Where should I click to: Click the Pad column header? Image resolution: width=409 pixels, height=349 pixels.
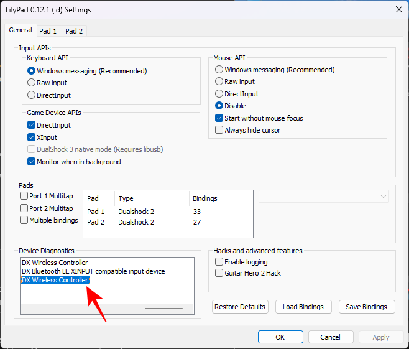(x=99, y=198)
